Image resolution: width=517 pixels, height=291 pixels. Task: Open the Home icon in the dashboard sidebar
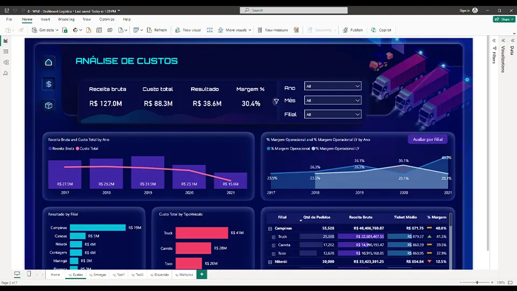click(x=48, y=63)
